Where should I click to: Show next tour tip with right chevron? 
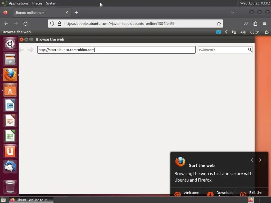coord(260,160)
